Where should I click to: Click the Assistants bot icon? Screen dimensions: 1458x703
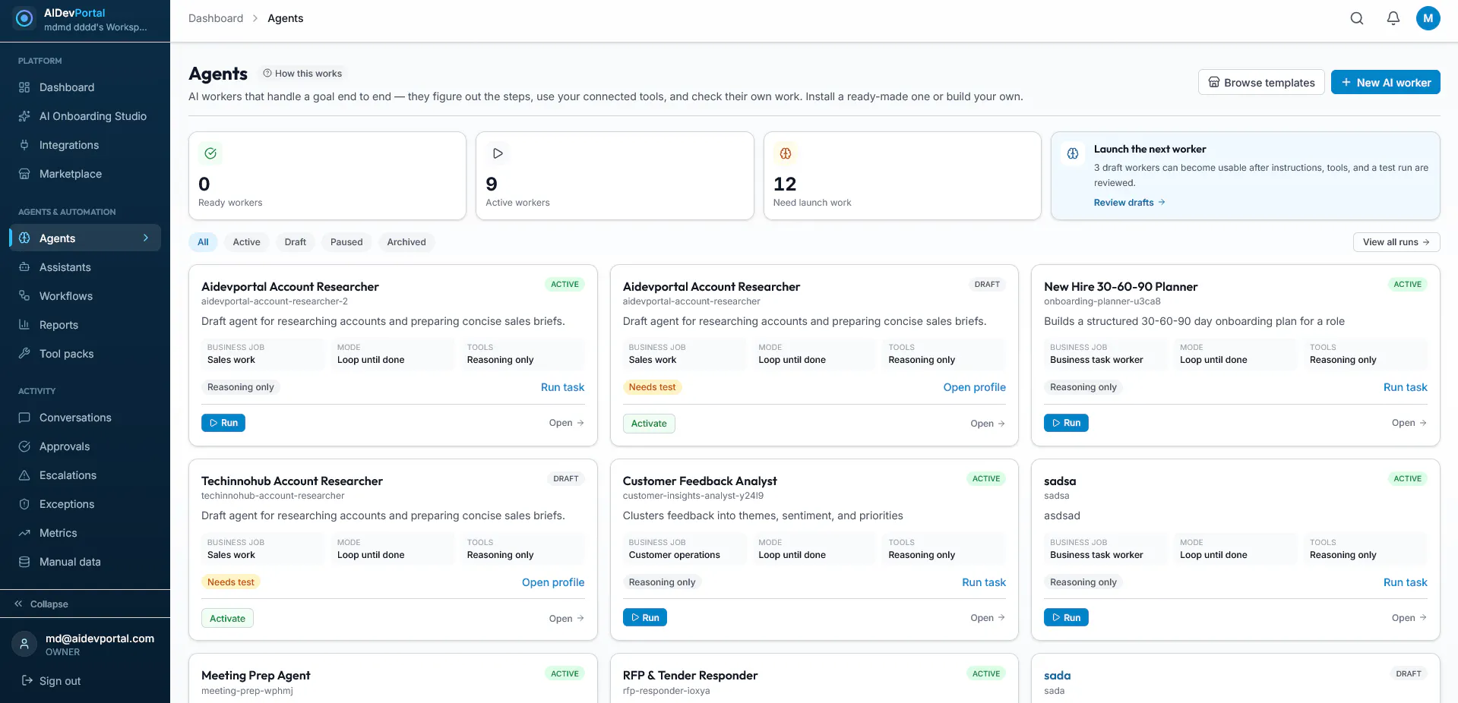pyautogui.click(x=24, y=267)
